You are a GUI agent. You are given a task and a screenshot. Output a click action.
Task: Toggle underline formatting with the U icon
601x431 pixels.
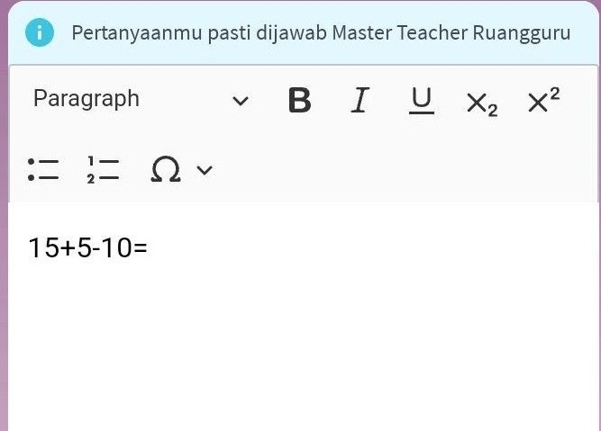pyautogui.click(x=421, y=101)
